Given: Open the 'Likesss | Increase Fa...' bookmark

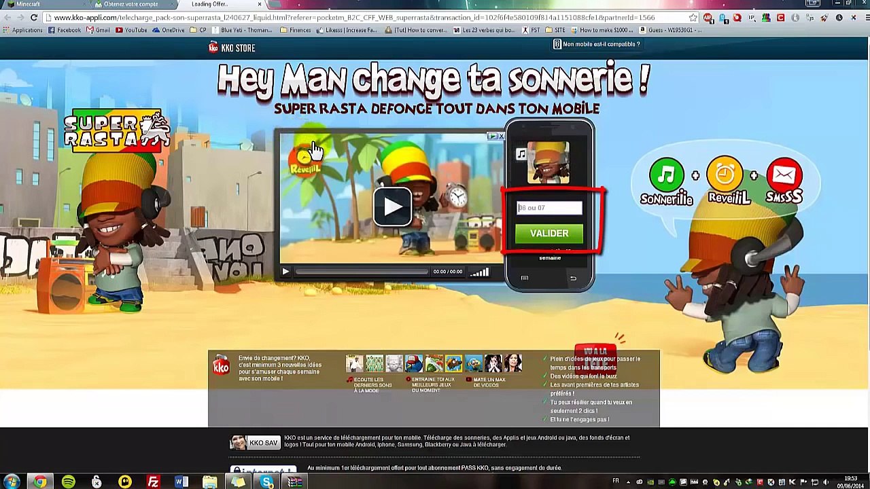Looking at the screenshot, I should pos(347,30).
